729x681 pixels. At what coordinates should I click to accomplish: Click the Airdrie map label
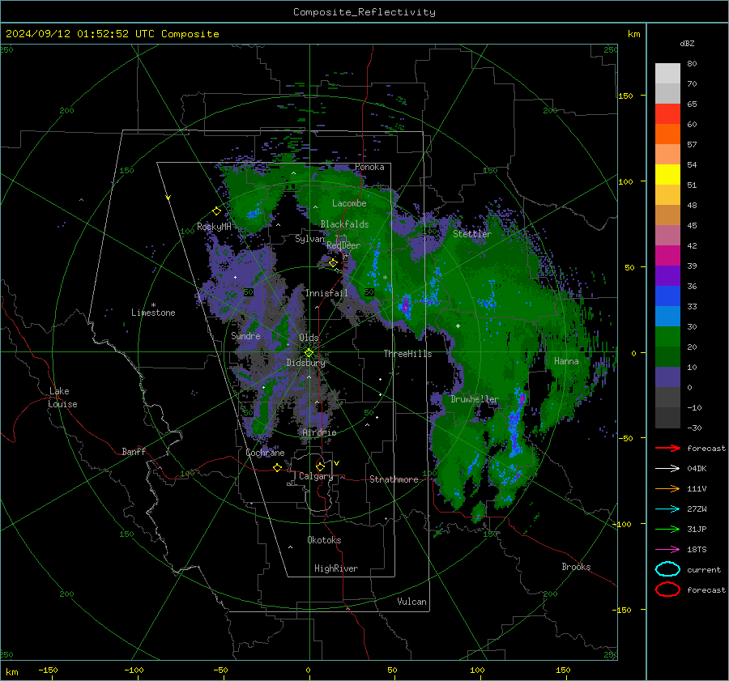point(319,432)
